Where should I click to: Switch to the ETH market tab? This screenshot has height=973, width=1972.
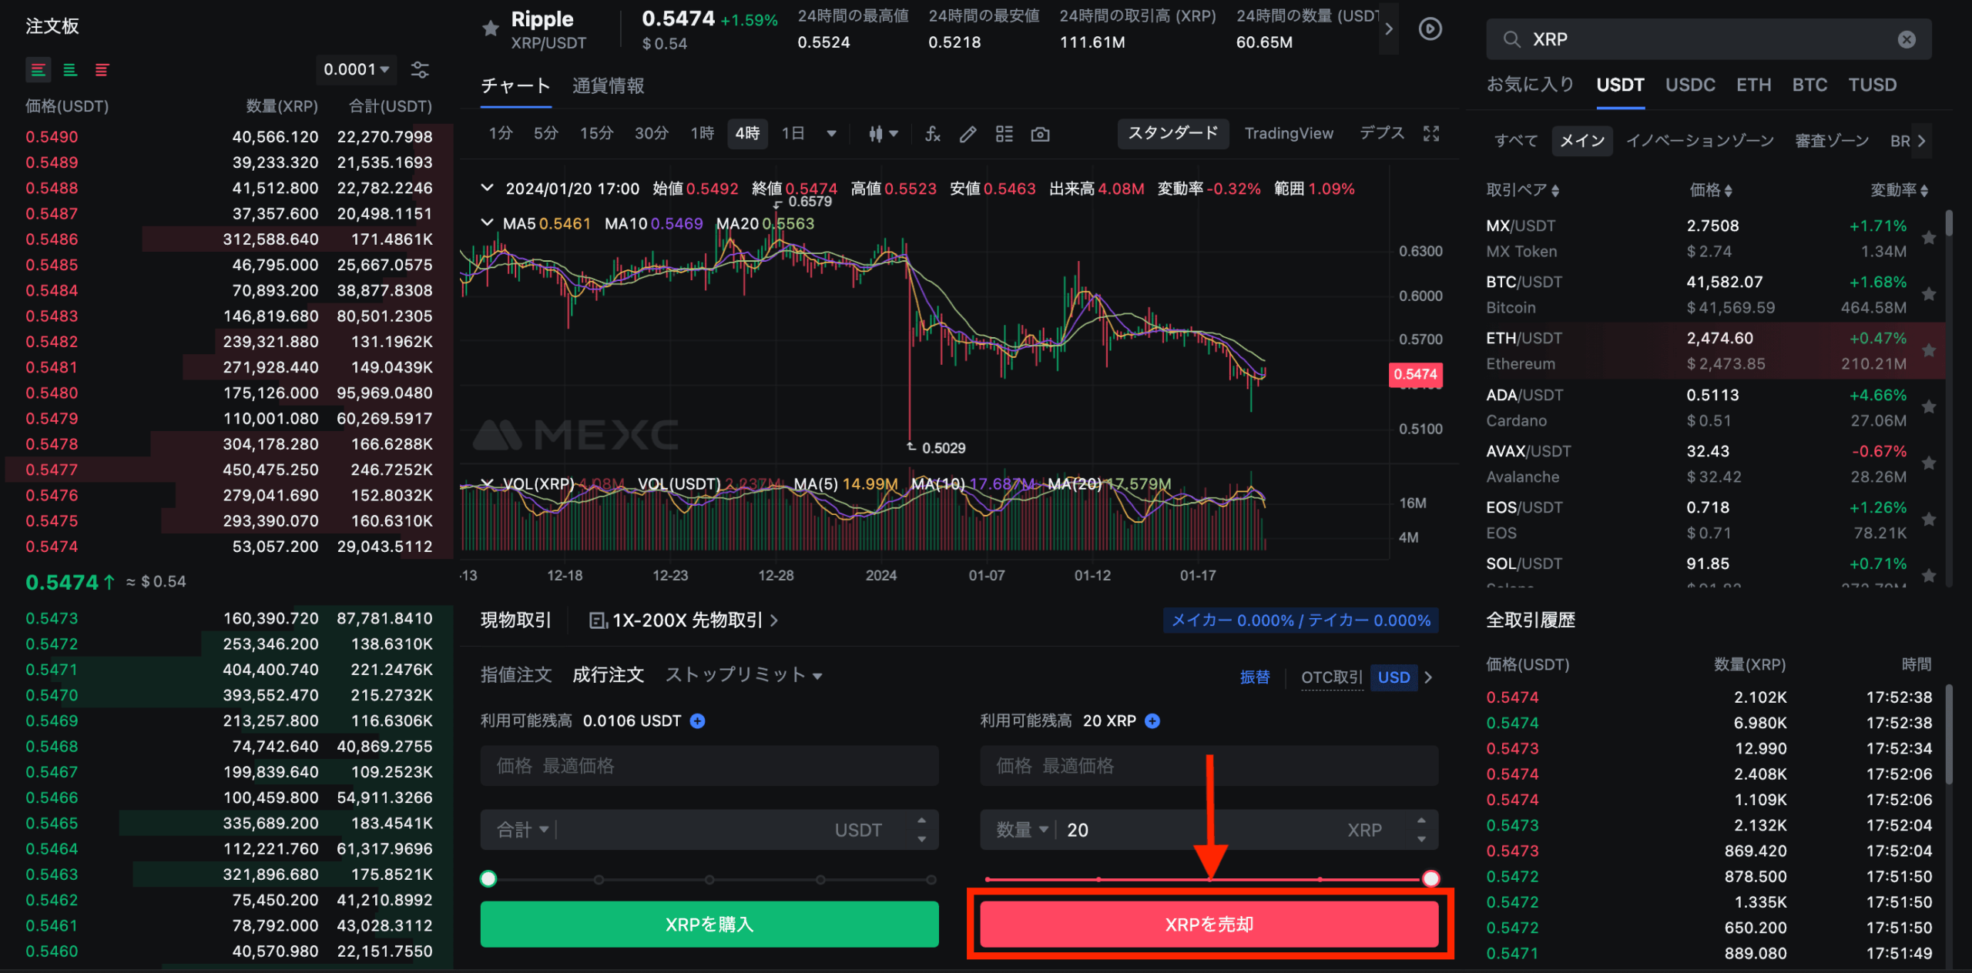(x=1753, y=85)
